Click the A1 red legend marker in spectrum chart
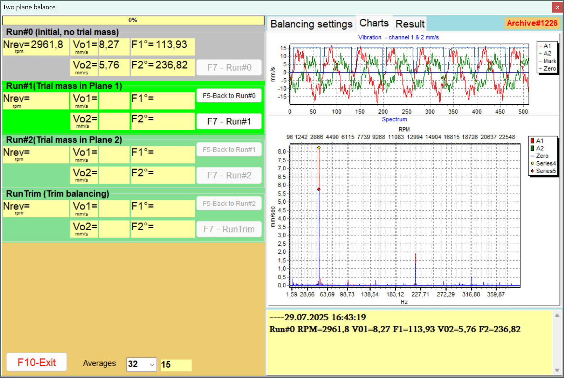The image size is (564, 378). click(x=532, y=141)
